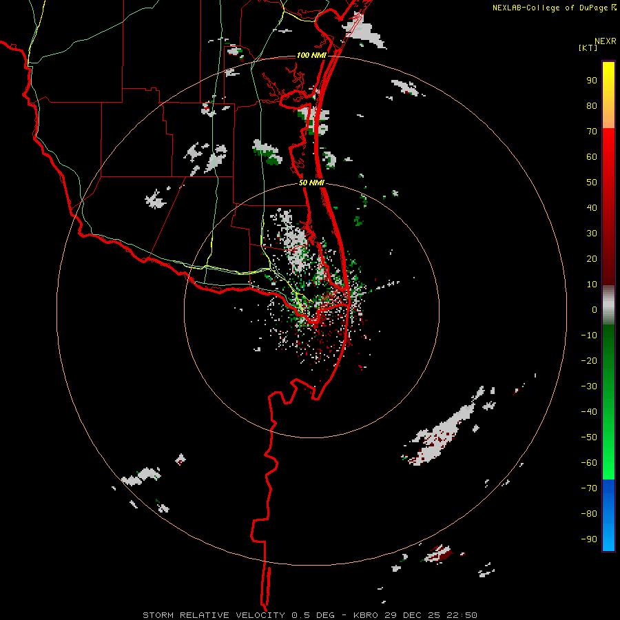Screen dimensions: 620x620
Task: Click the -40 value on the velocity scale
Action: point(589,412)
